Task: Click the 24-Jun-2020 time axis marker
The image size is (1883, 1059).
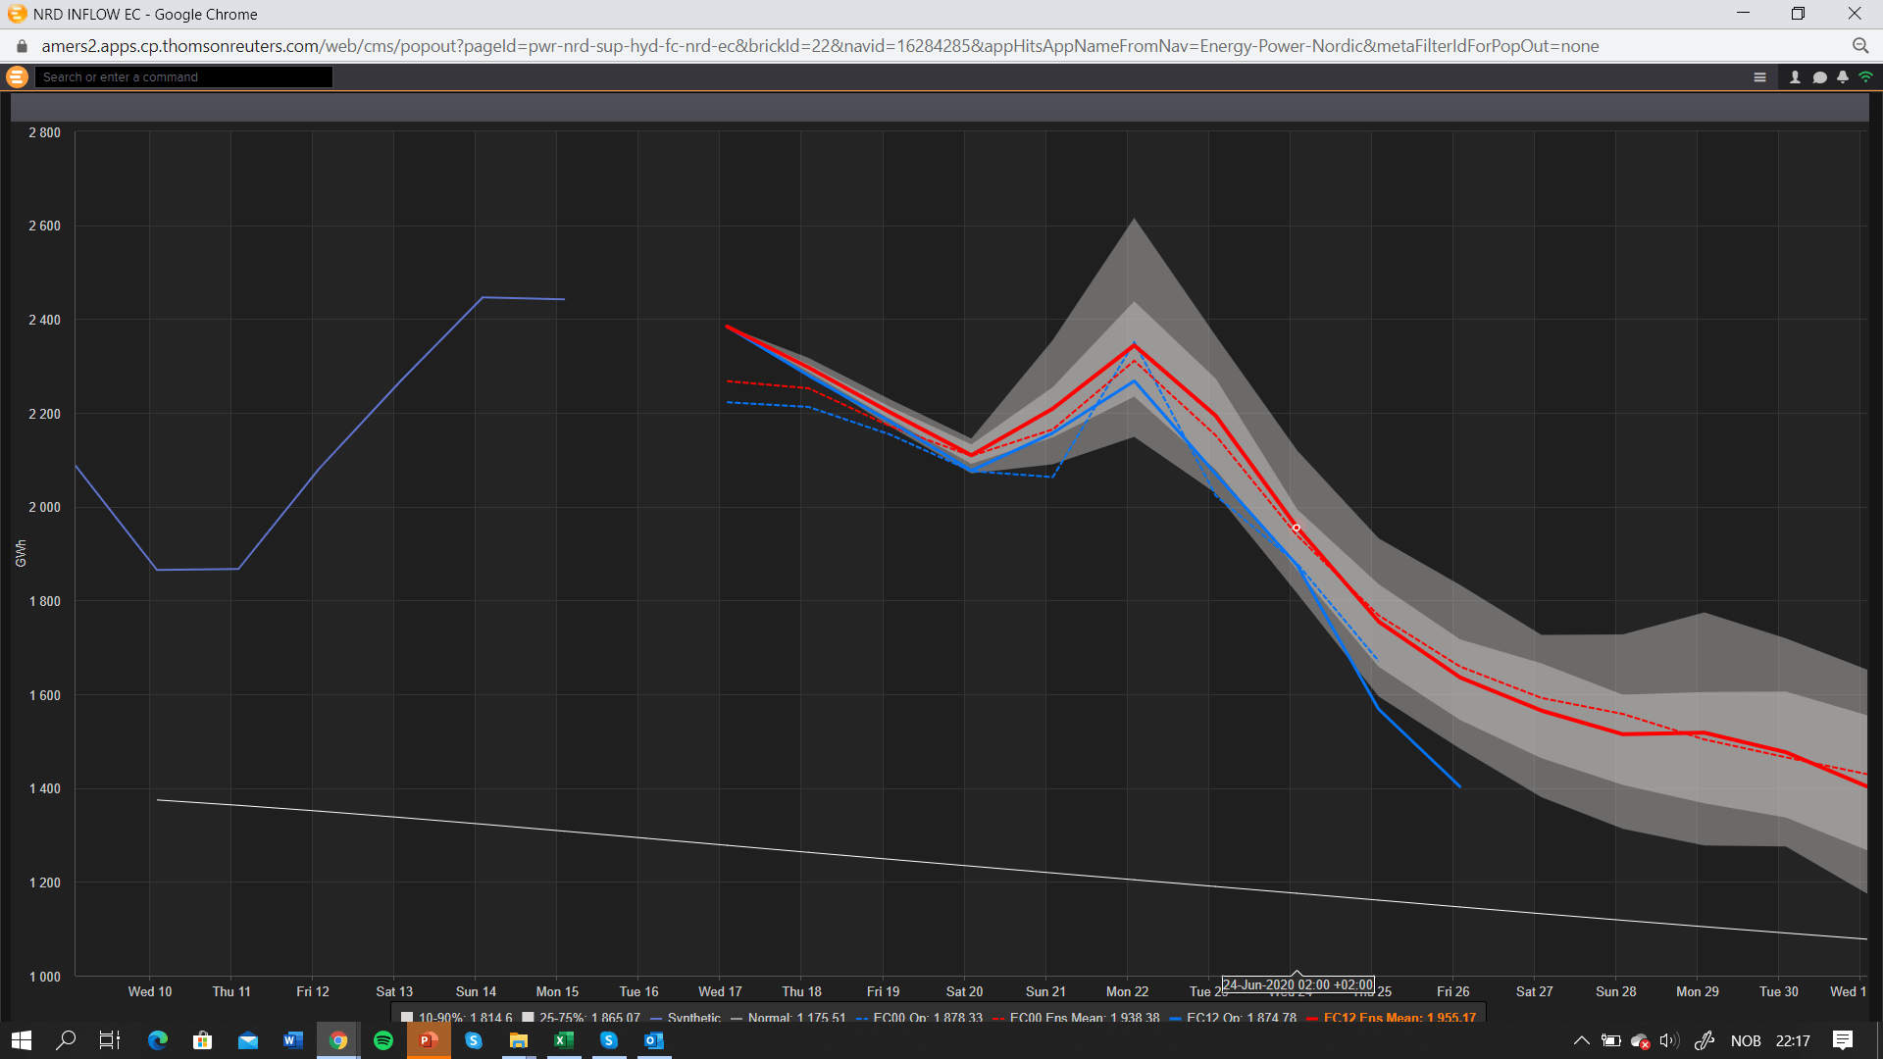Action: point(1298,984)
